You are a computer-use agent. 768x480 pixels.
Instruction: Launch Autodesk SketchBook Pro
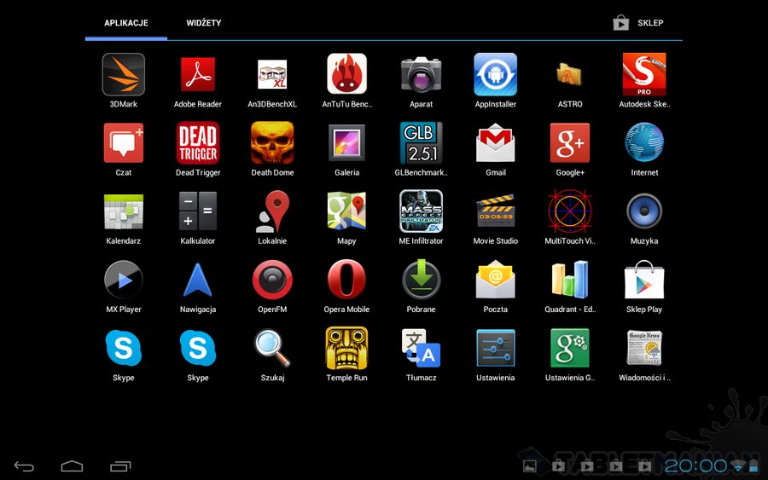[644, 74]
